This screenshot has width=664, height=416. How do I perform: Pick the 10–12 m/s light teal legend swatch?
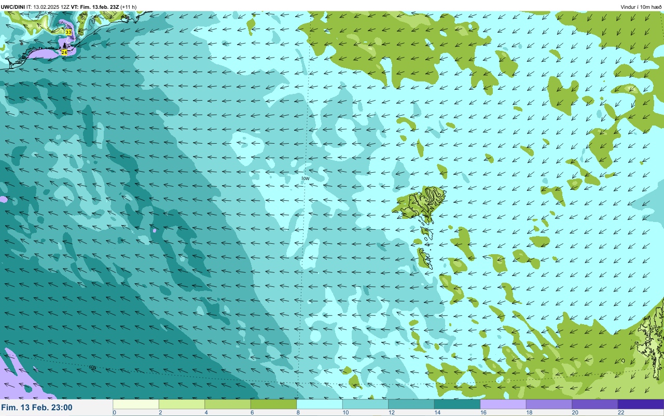[x=365, y=404]
